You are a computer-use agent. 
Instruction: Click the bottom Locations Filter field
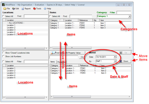(36, 62)
